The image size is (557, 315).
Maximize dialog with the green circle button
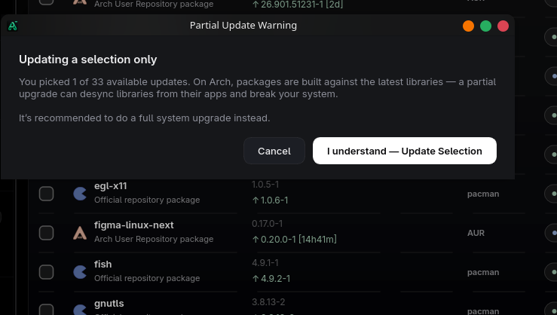tap(485, 26)
